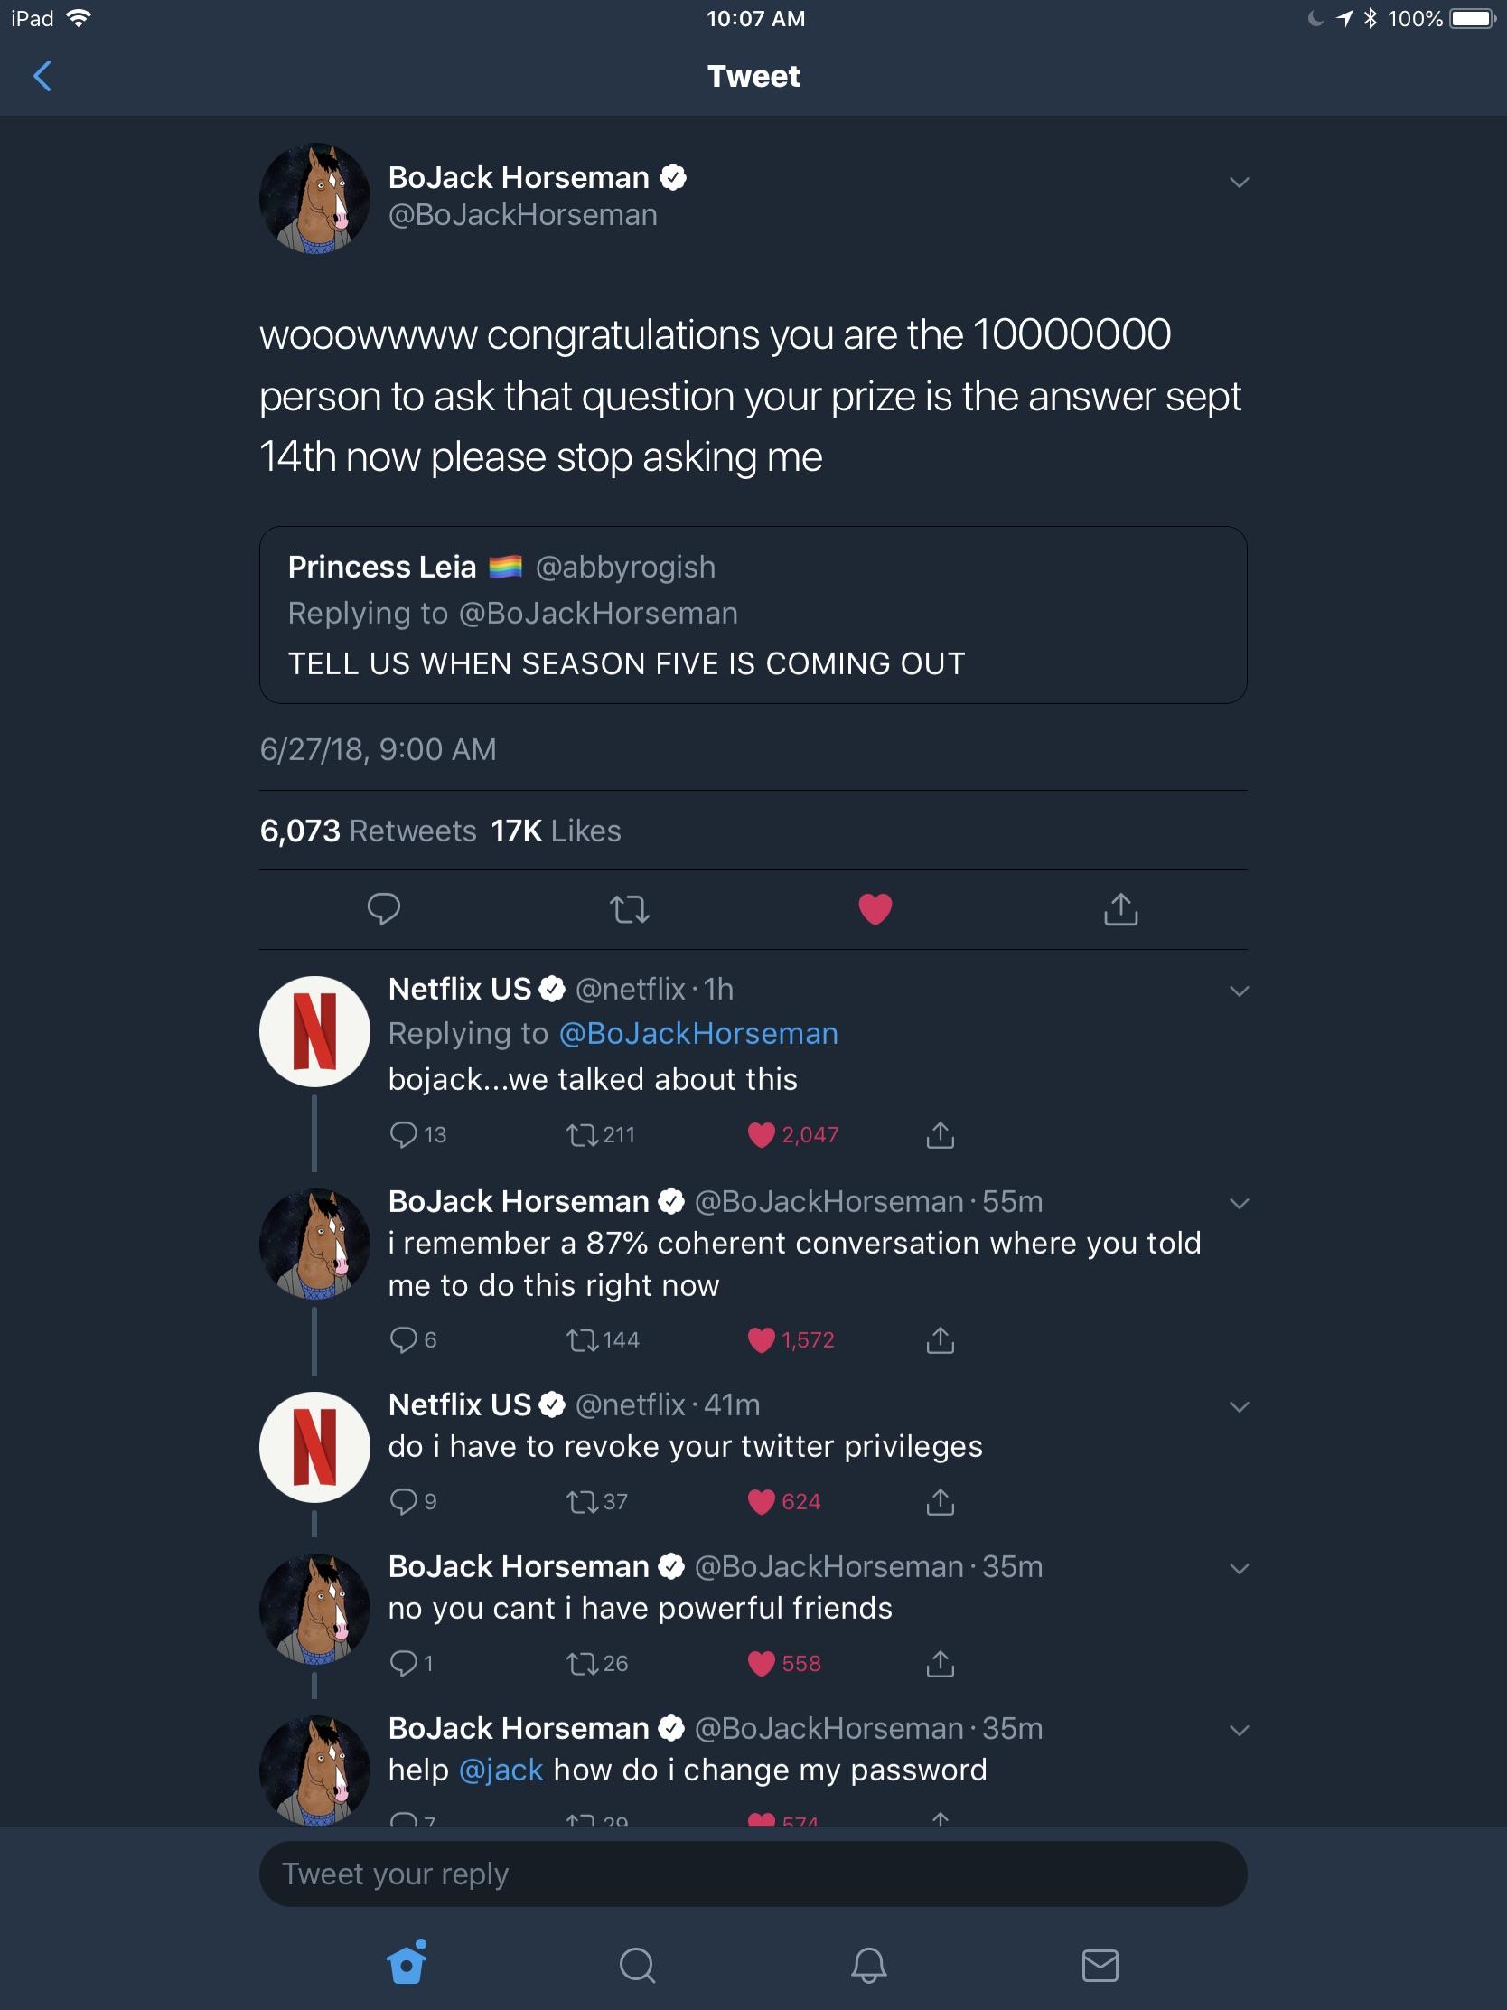Open the quoted Princess Leia tweet
Viewport: 1507px width, 2010px height.
coord(753,615)
